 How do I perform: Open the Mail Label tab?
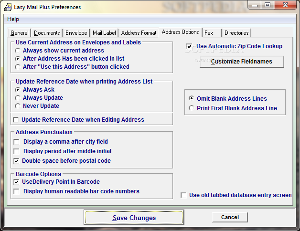coord(104,33)
